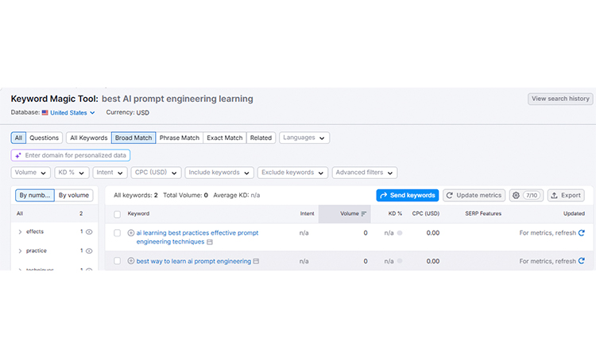The height and width of the screenshot is (358, 596).
Task: Open the Languages dropdown
Action: pos(304,138)
